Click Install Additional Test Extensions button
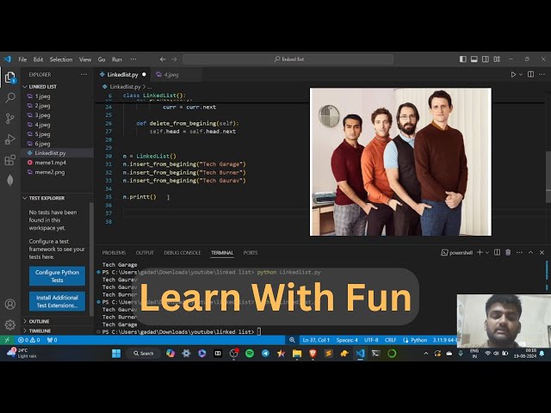The height and width of the screenshot is (413, 551). coord(57,301)
